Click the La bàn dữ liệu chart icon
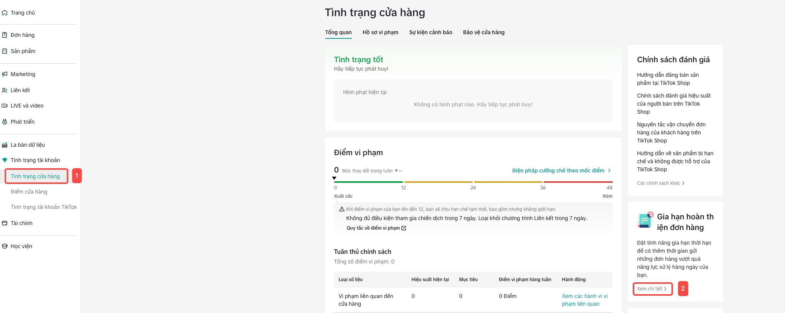Viewport: 785px width, 313px height. [5, 145]
